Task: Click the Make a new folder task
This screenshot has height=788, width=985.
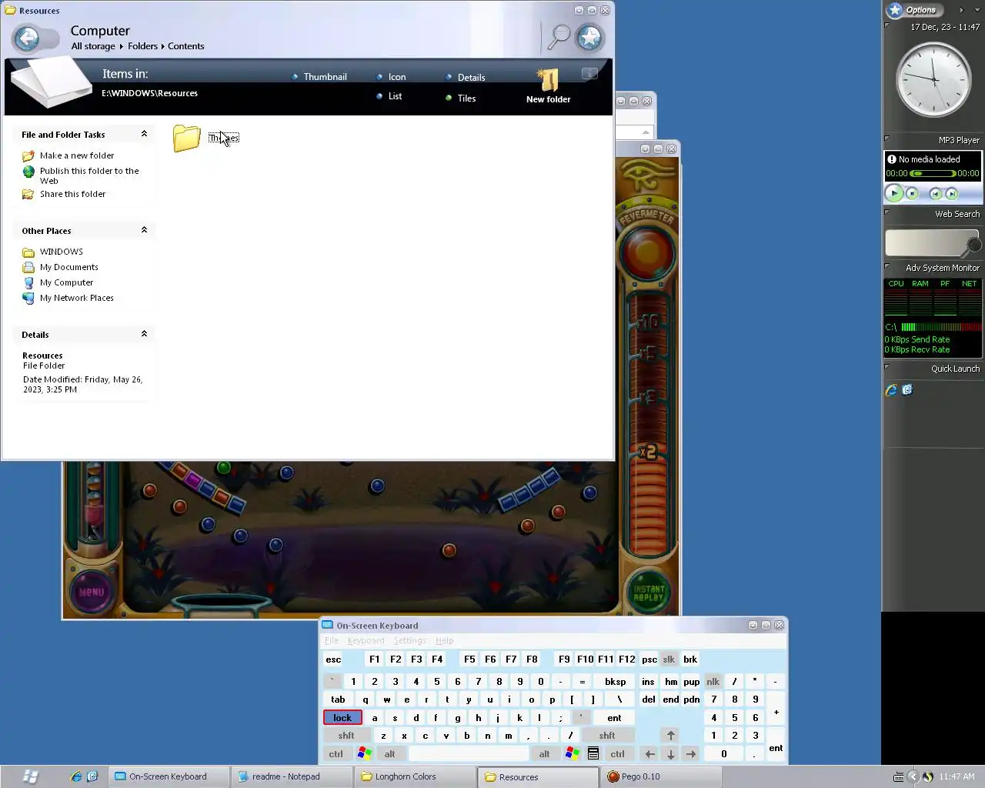Action: pyautogui.click(x=77, y=155)
